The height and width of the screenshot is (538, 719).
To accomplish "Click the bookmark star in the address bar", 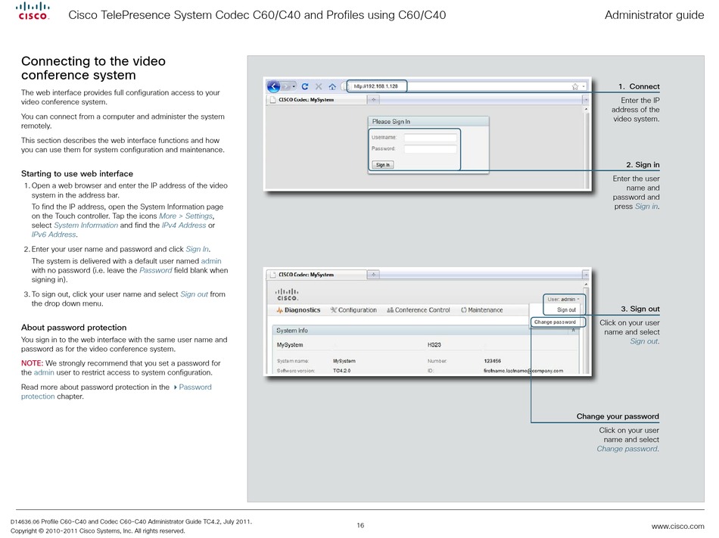I will click(x=575, y=86).
